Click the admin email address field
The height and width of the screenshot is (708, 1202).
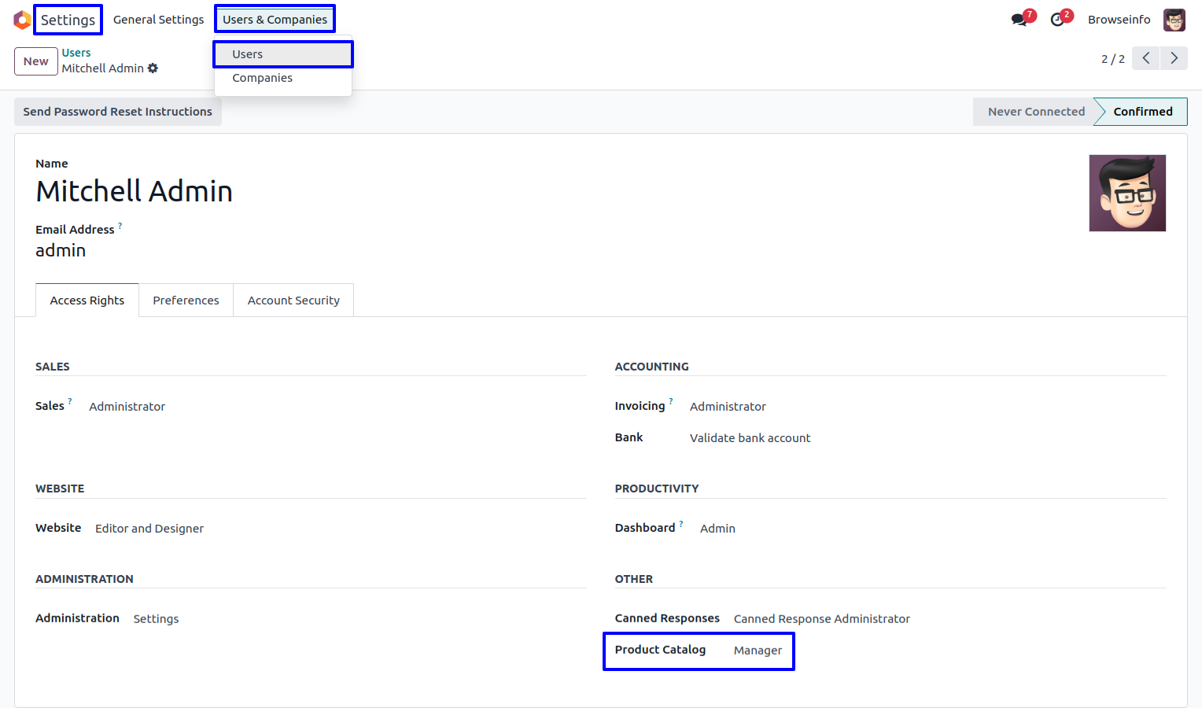pyautogui.click(x=61, y=251)
